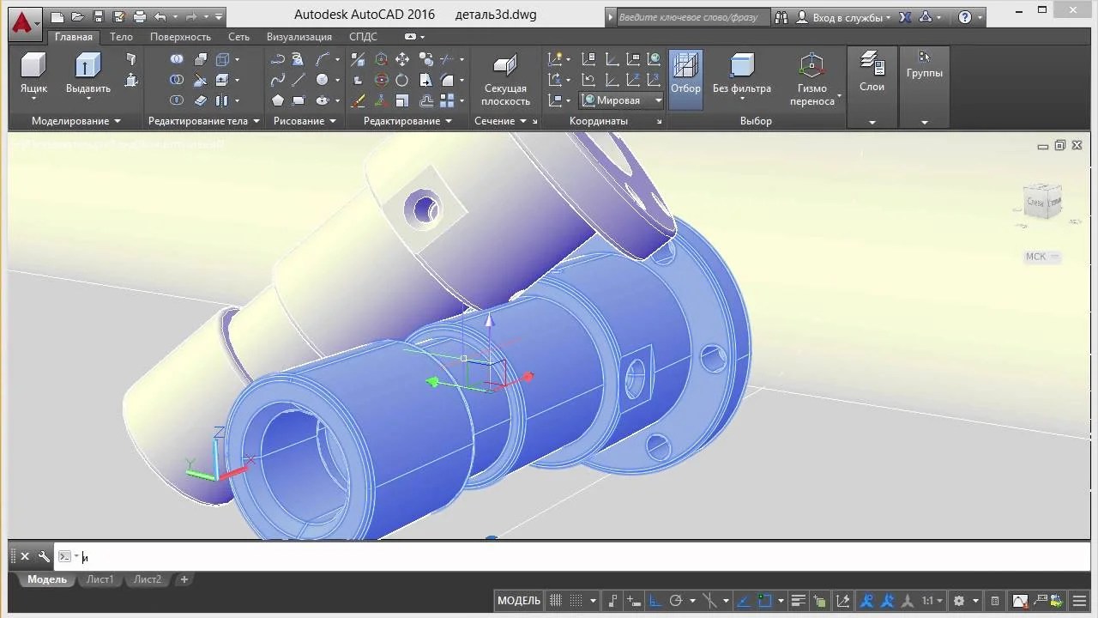The height and width of the screenshot is (618, 1098).
Task: Activate the Секущая плоскость section plane tool
Action: (x=505, y=69)
